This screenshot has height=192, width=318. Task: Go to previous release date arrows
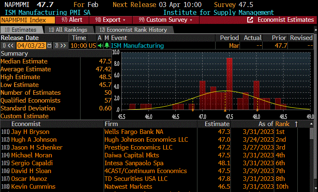point(8,45)
